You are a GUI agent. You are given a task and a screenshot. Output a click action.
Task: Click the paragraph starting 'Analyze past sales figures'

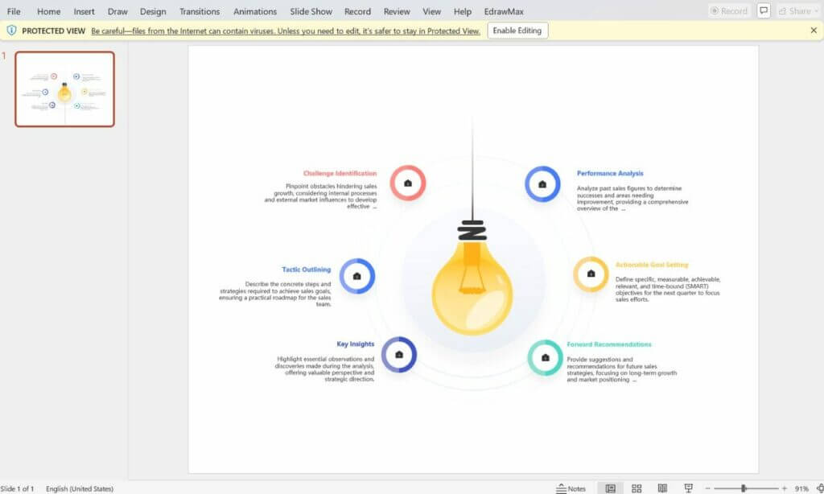coord(632,198)
